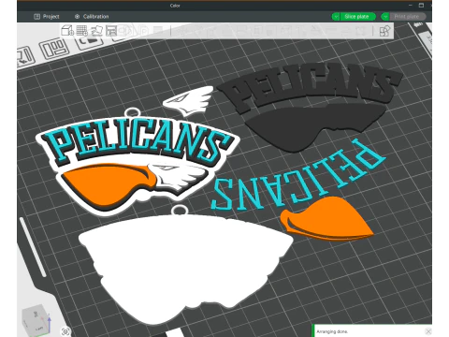Open the Assembly view icon
Viewport: 449px width, 337px height.
[384, 31]
